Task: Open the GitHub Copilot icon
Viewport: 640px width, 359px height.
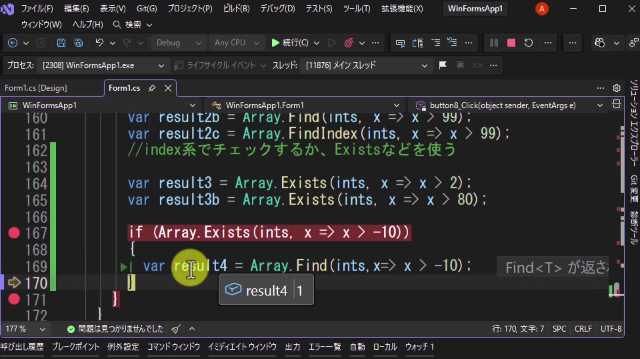Action: click(x=599, y=43)
